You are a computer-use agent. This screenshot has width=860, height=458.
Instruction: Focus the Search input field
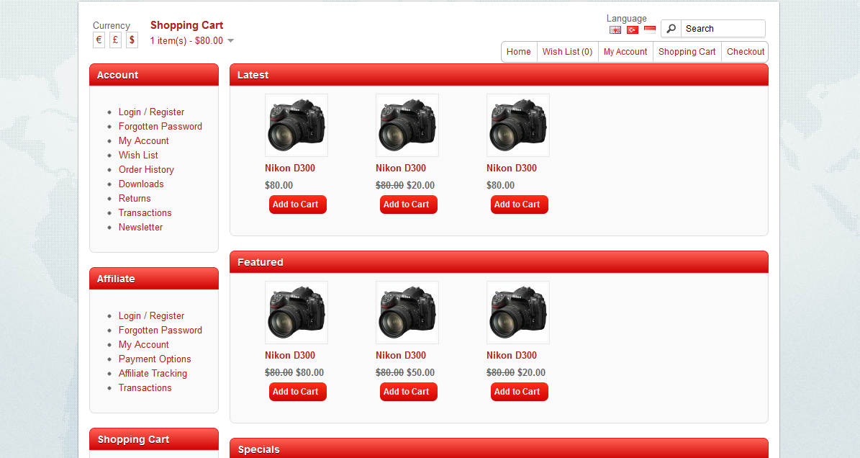click(723, 29)
